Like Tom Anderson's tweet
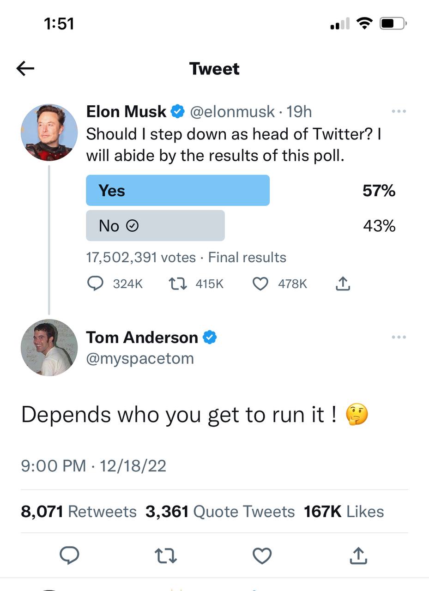The width and height of the screenshot is (429, 591). click(262, 556)
